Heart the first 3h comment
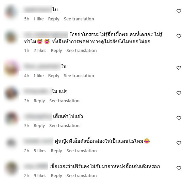 pyautogui.click(x=179, y=93)
